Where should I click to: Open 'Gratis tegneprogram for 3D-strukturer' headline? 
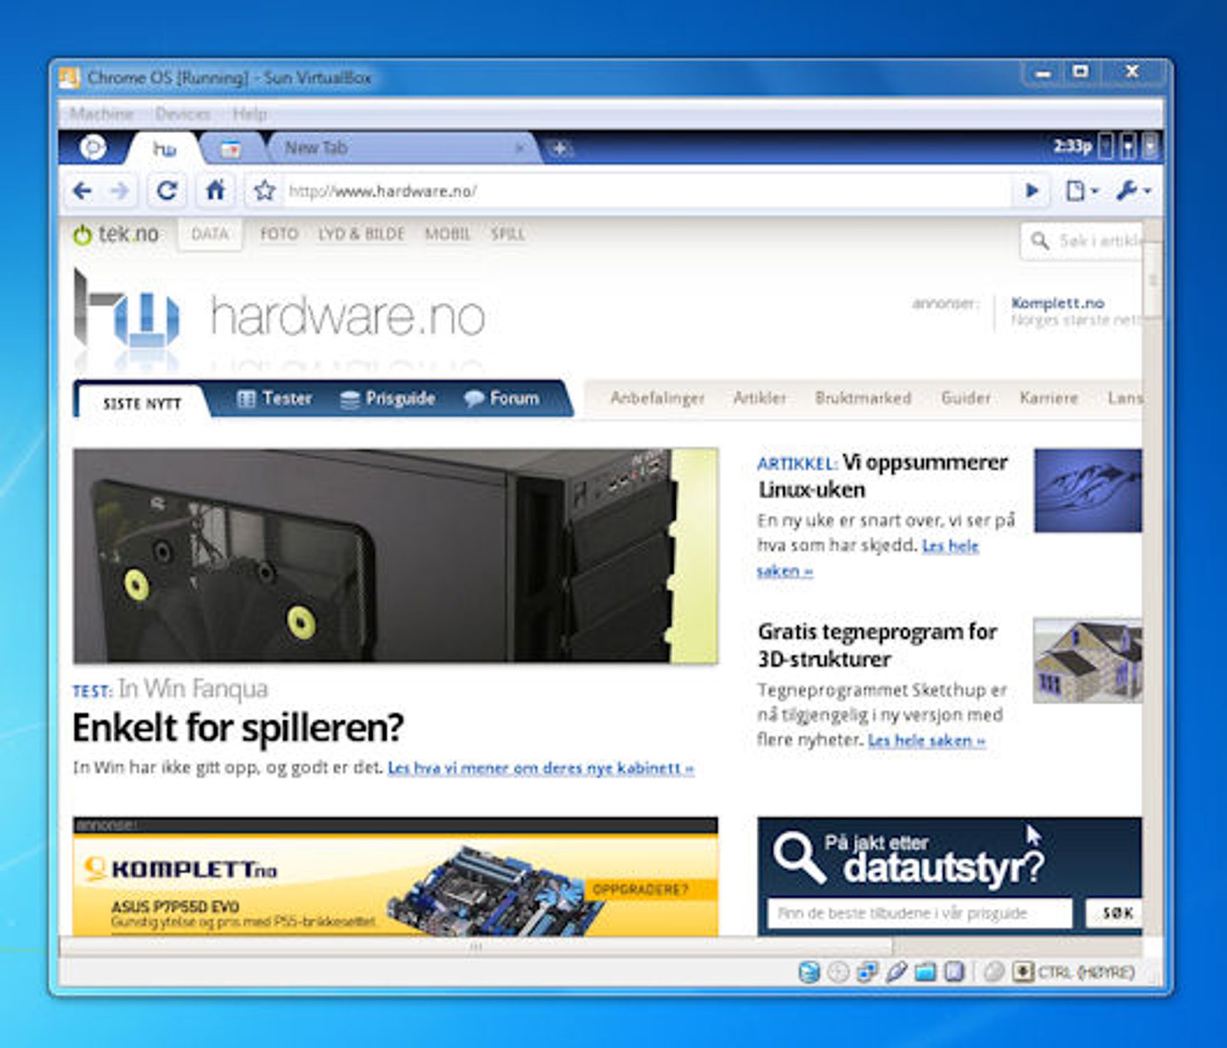coord(877,645)
